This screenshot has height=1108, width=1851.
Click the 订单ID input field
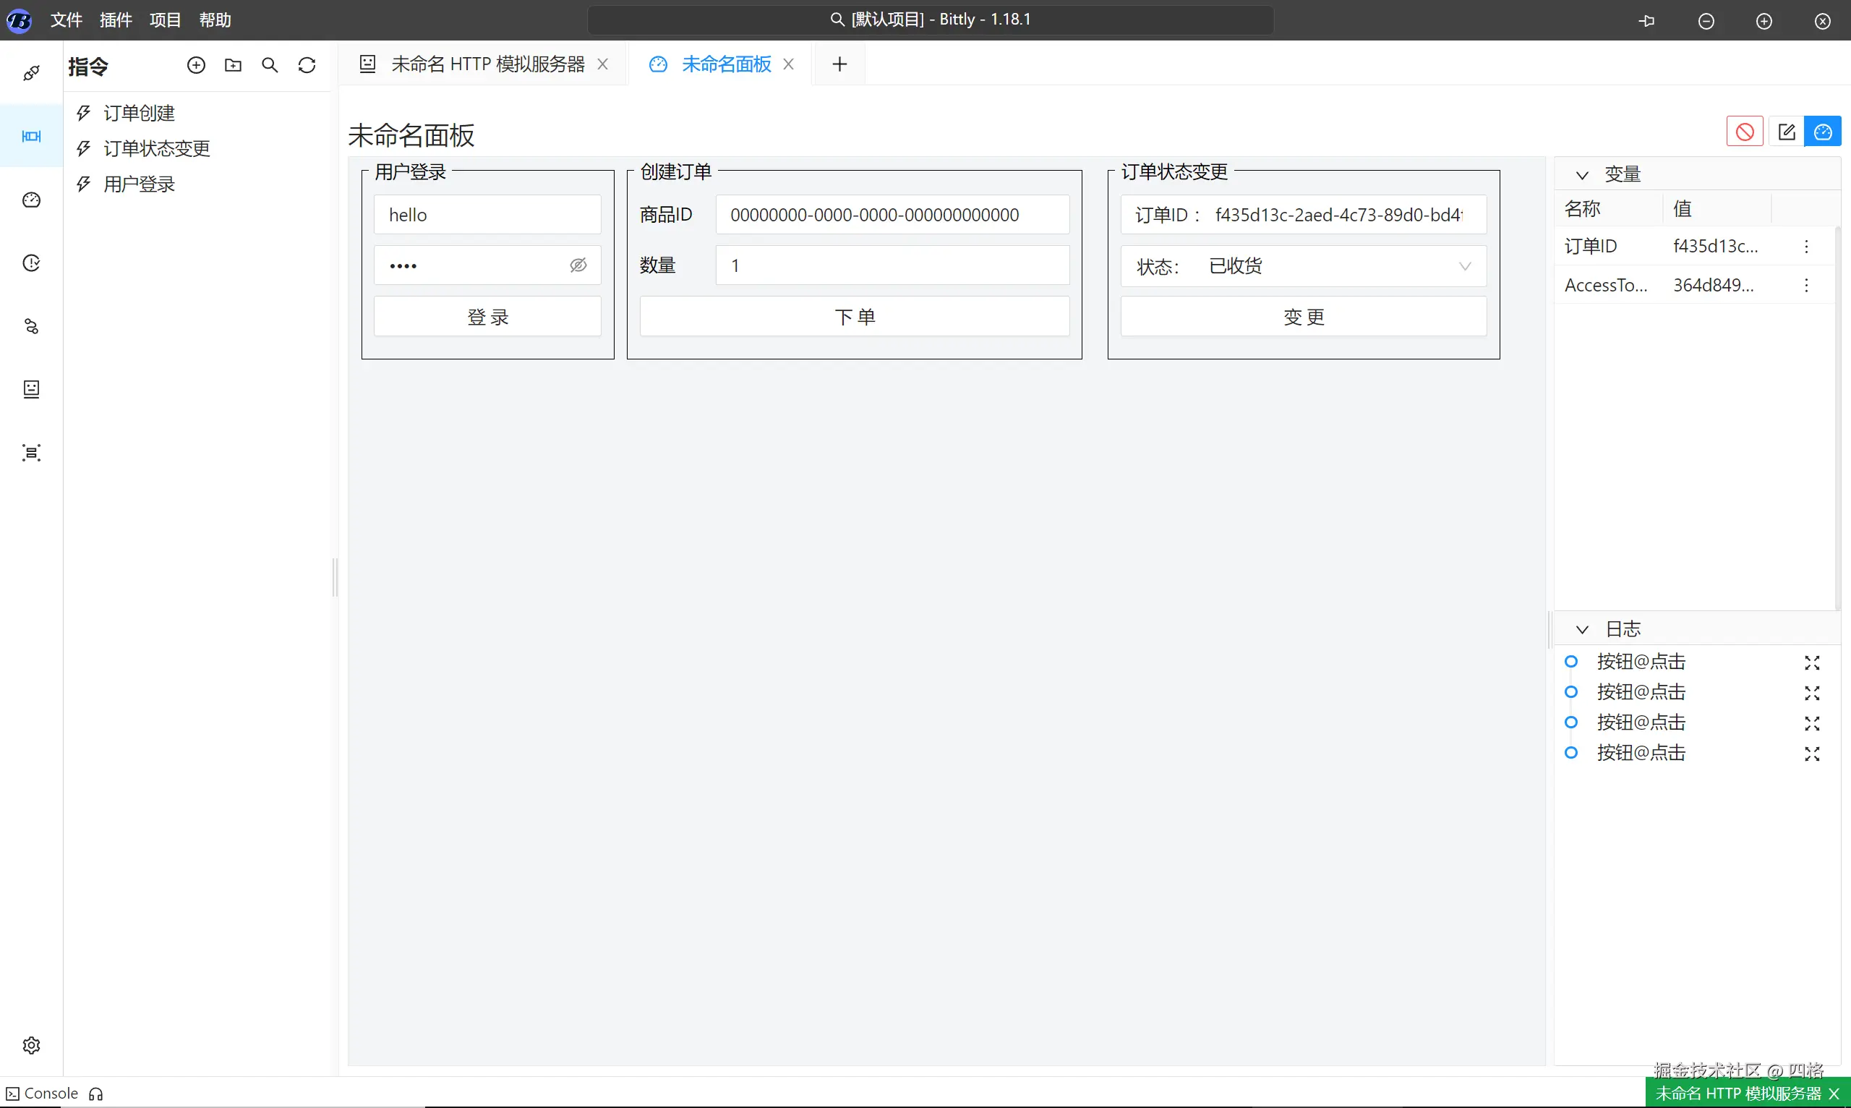pyautogui.click(x=1304, y=215)
